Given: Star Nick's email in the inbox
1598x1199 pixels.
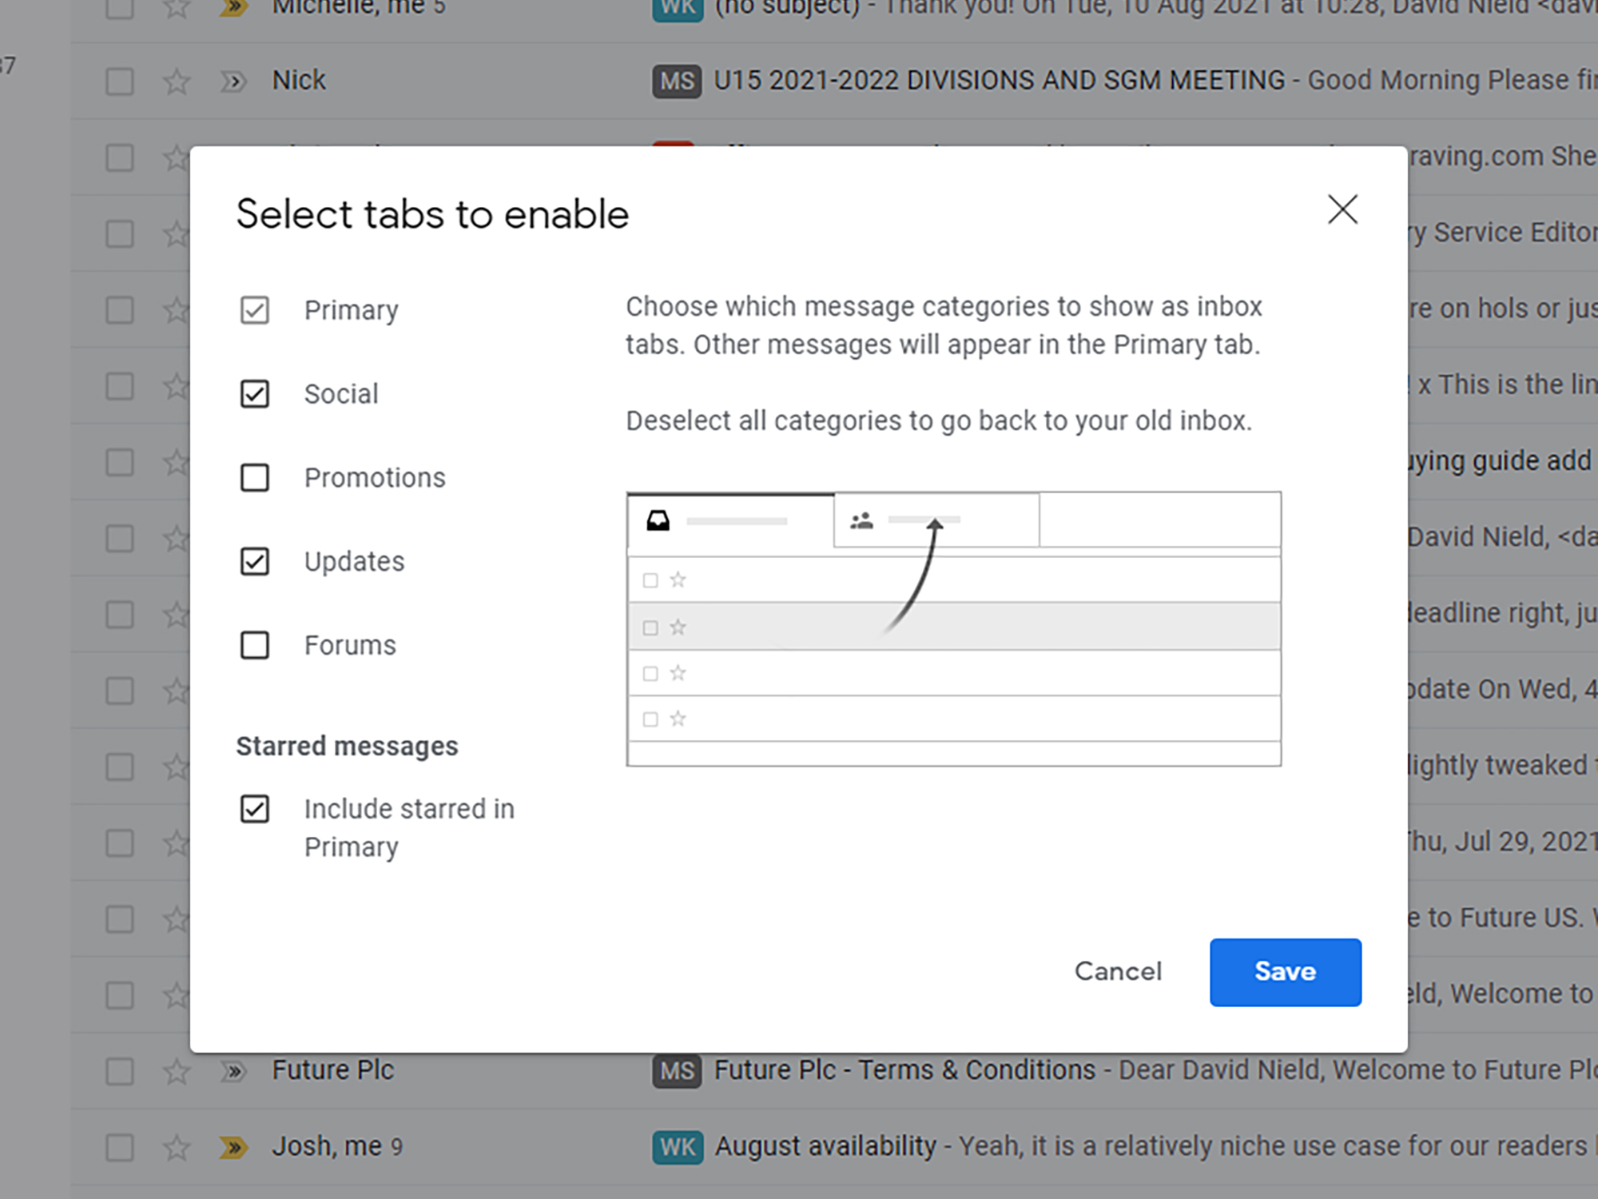Looking at the screenshot, I should point(177,80).
